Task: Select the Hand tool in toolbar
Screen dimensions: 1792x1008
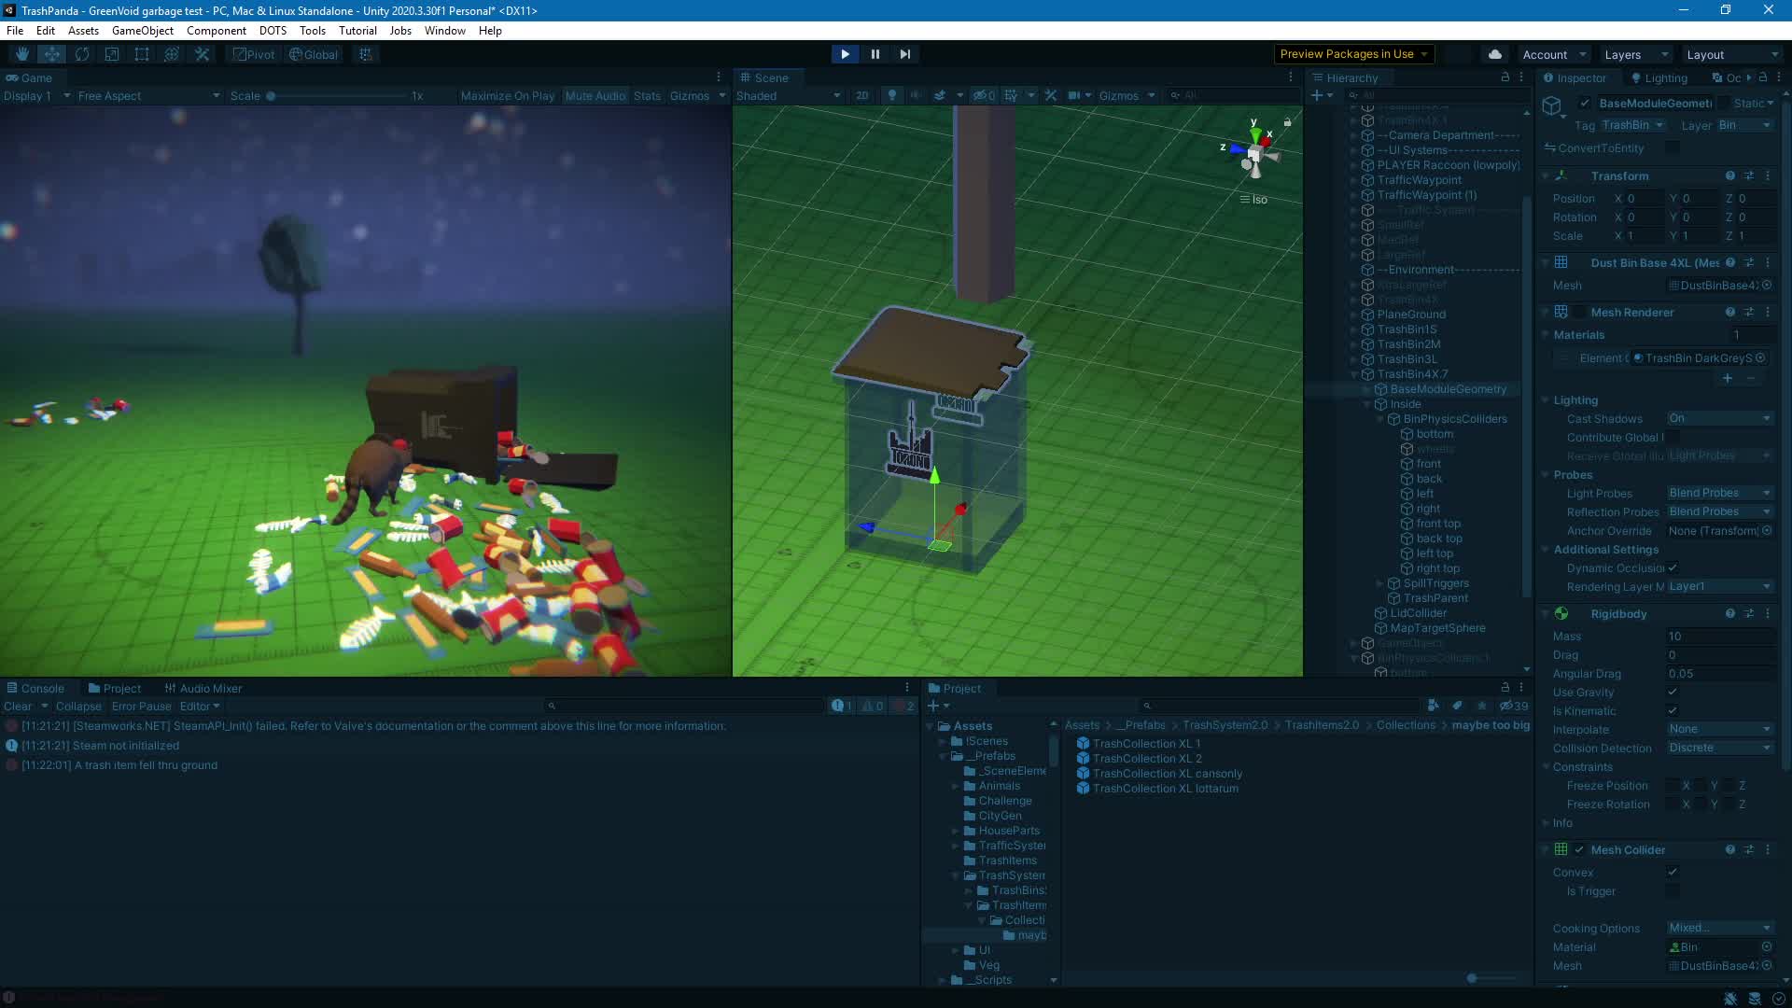Action: 22,54
